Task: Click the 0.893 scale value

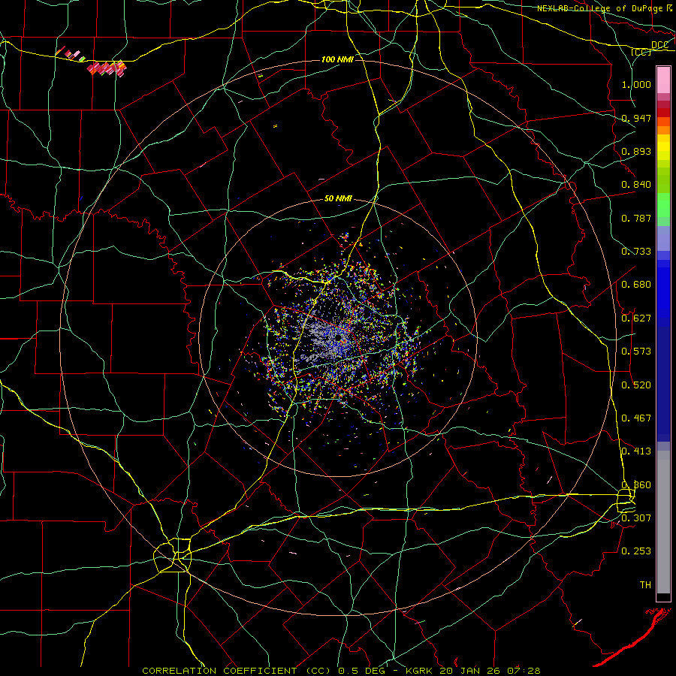Action: [636, 151]
